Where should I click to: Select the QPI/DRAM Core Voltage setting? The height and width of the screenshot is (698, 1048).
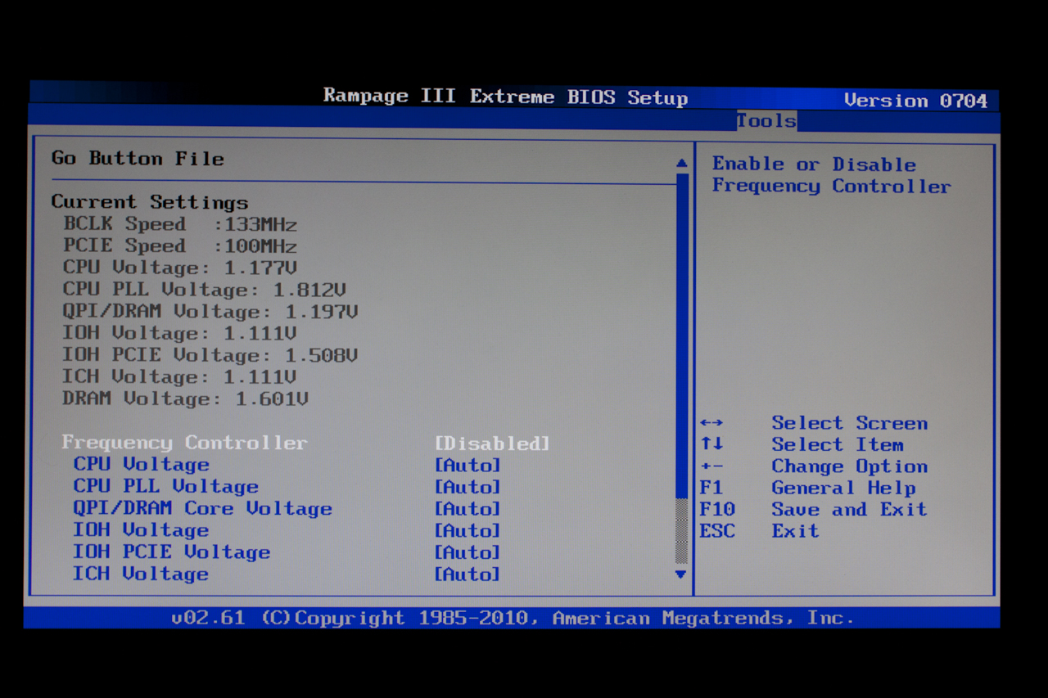[202, 508]
